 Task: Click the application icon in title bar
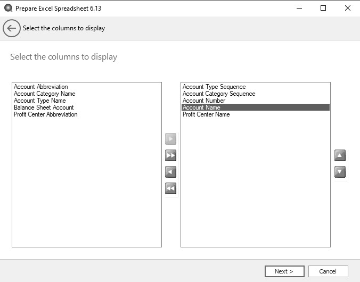pyautogui.click(x=8, y=8)
